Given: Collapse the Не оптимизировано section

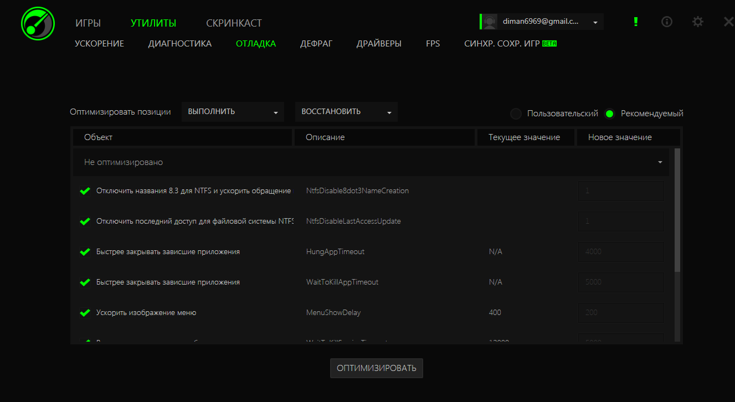Looking at the screenshot, I should click(371, 162).
